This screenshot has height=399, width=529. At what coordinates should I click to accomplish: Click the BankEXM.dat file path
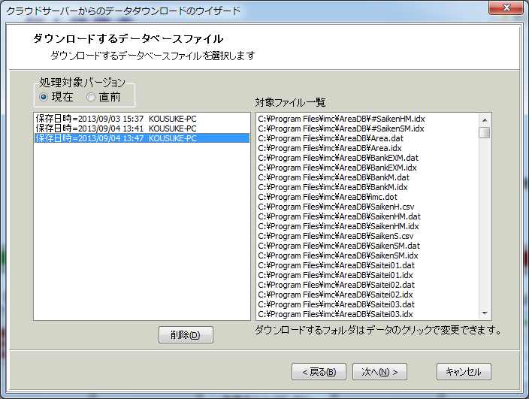click(x=337, y=158)
